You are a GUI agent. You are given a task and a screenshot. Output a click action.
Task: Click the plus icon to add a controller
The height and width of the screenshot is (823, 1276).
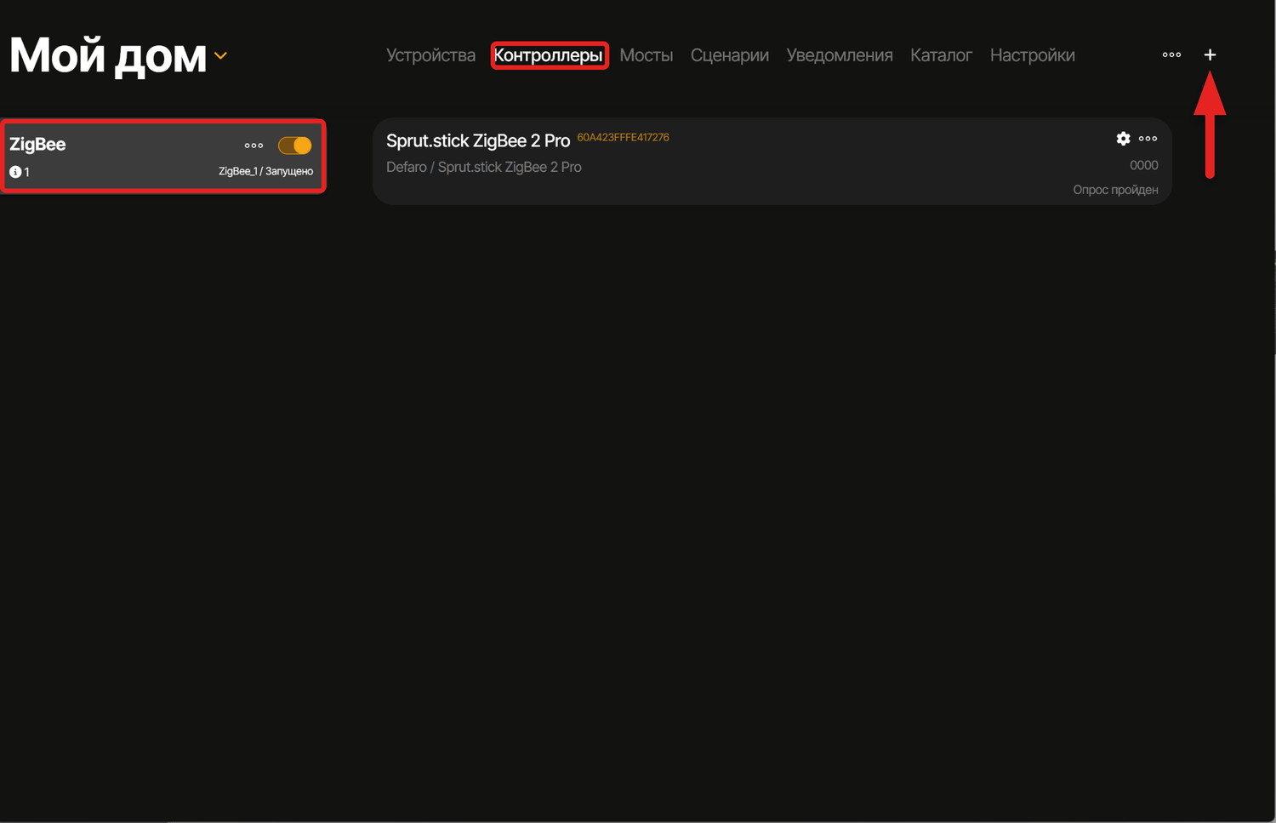[1210, 55]
